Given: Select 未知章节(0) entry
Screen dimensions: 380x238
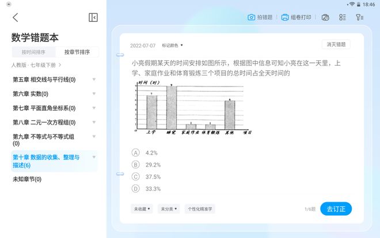Looking at the screenshot, I should point(27,179).
